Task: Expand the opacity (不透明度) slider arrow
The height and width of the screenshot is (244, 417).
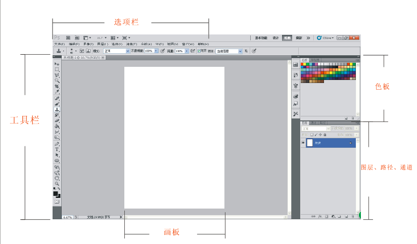Action: pos(156,51)
